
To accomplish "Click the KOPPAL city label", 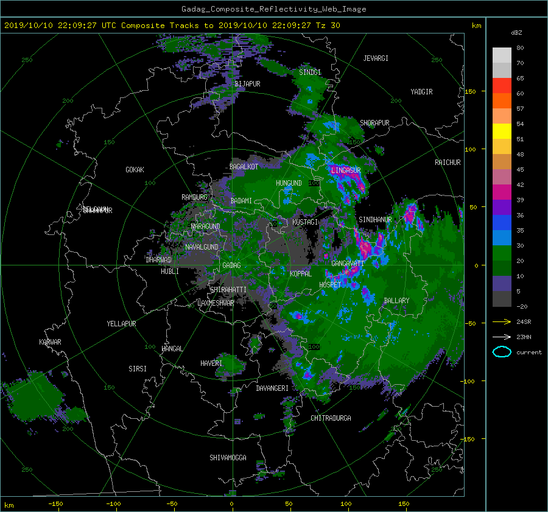I will pyautogui.click(x=301, y=274).
